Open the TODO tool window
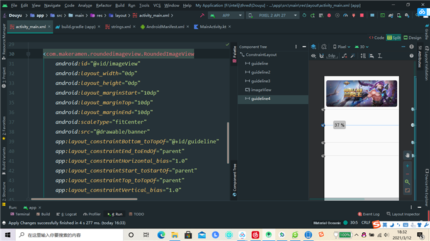430x241 pixels. point(136,214)
